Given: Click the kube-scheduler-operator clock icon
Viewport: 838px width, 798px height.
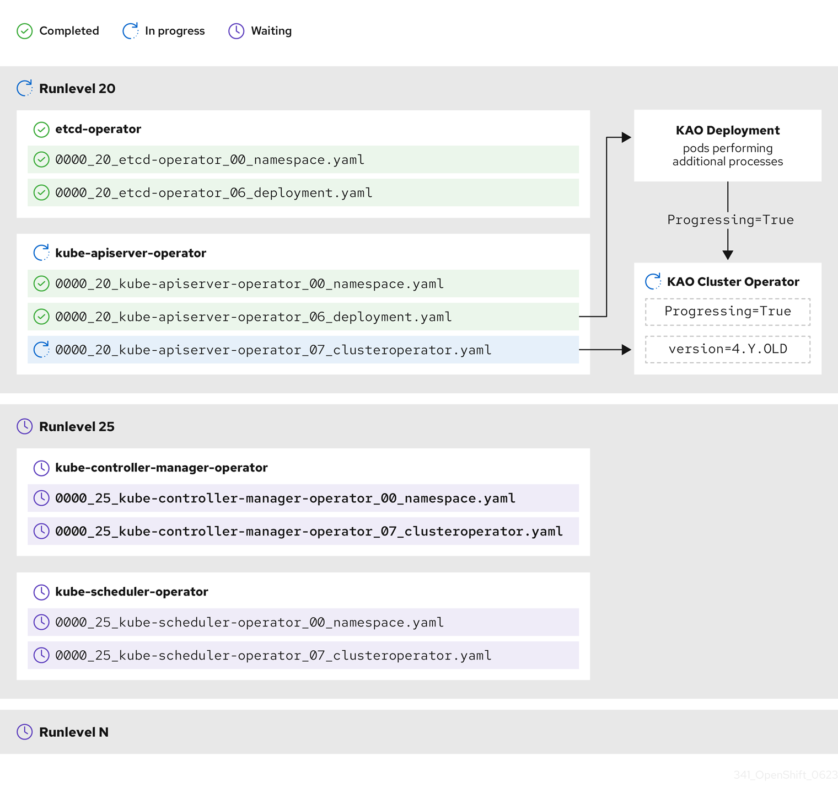Looking at the screenshot, I should point(41,592).
